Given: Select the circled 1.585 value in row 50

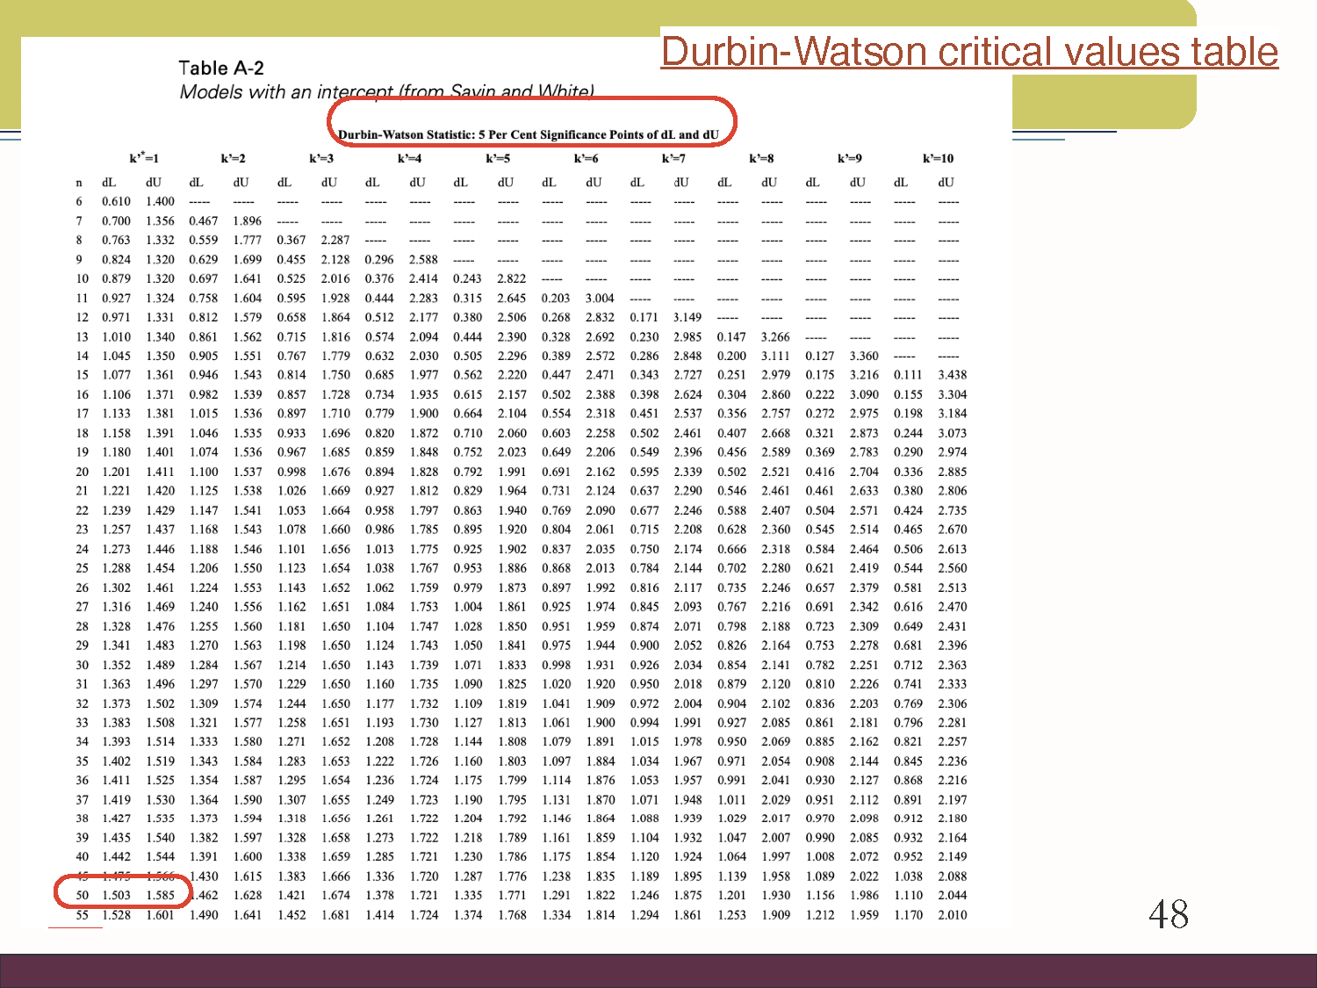Looking at the screenshot, I should [160, 895].
